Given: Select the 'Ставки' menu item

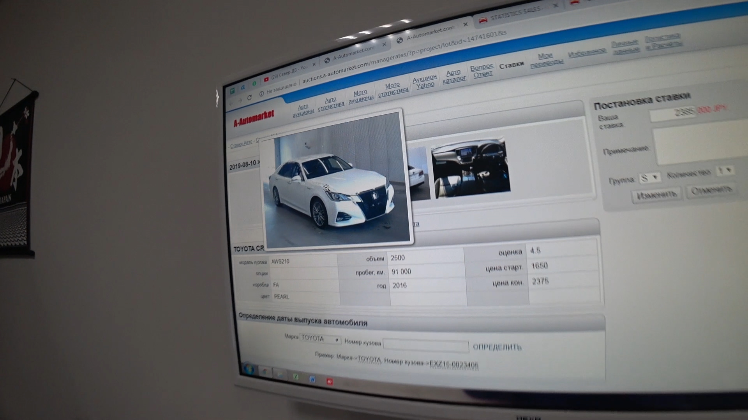Looking at the screenshot, I should click(512, 65).
